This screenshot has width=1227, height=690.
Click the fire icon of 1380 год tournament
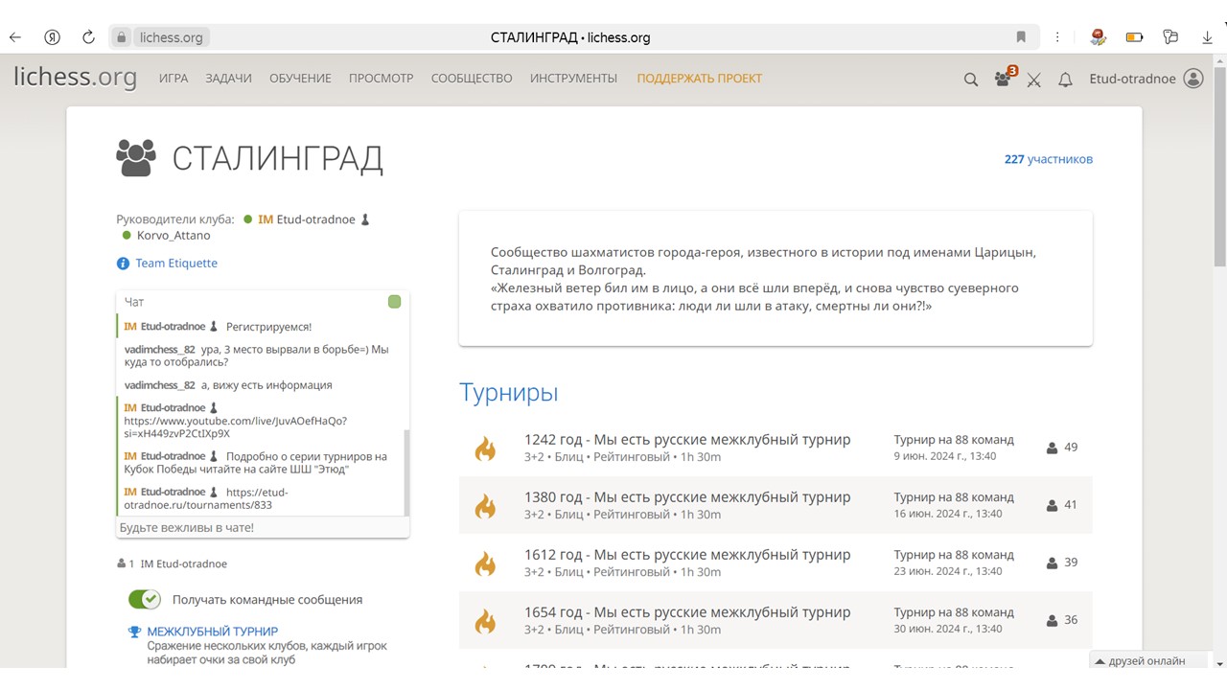point(486,505)
